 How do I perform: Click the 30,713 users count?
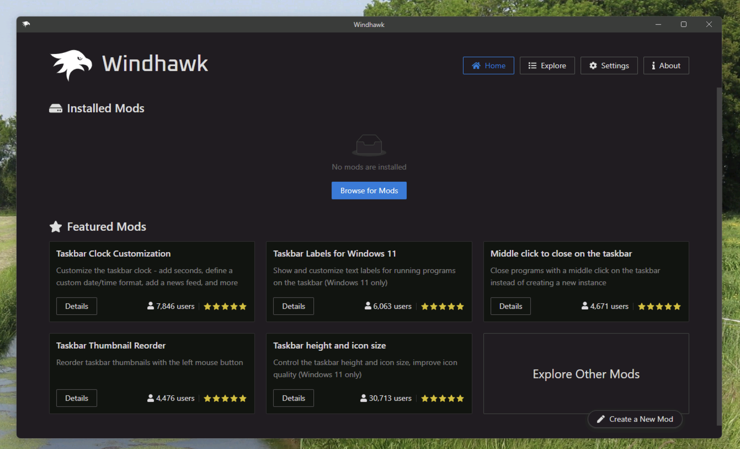(x=390, y=398)
